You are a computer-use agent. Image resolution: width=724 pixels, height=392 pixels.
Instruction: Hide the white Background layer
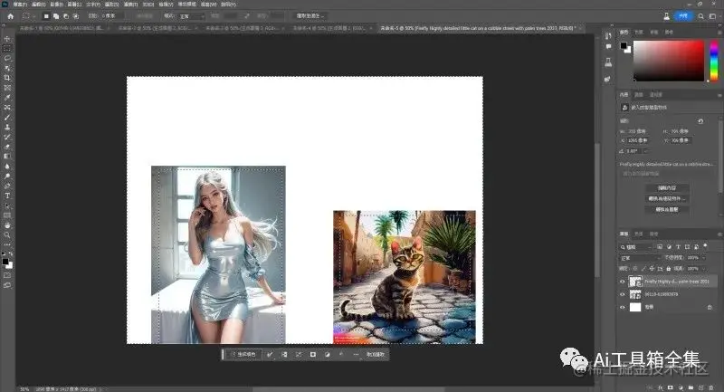tap(622, 307)
